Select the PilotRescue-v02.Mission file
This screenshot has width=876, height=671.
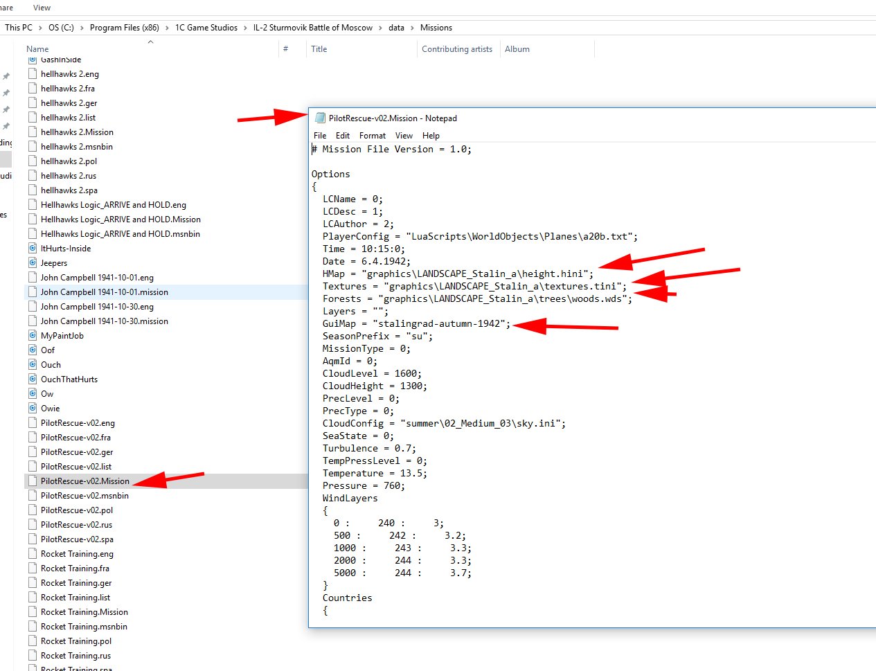coord(84,481)
